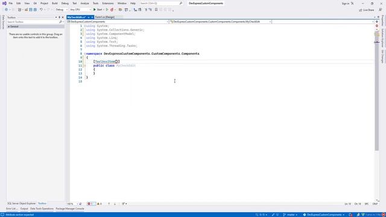This screenshot has height=217, width=386.
Task: Open the Error List tab
Action: [11, 209]
